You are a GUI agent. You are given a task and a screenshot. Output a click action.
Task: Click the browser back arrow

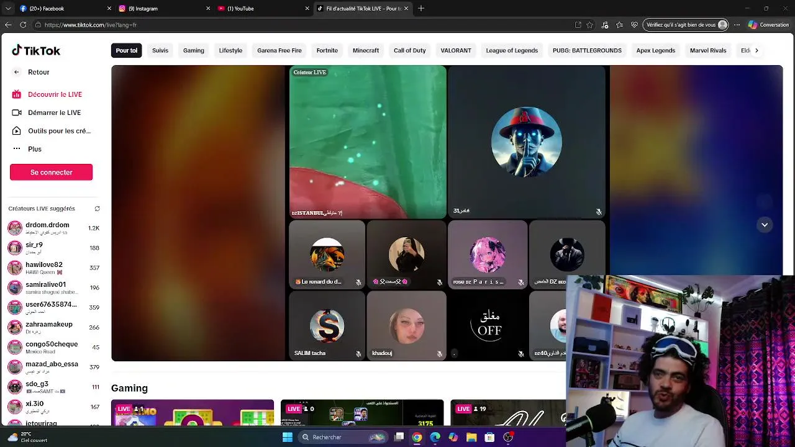(8, 25)
